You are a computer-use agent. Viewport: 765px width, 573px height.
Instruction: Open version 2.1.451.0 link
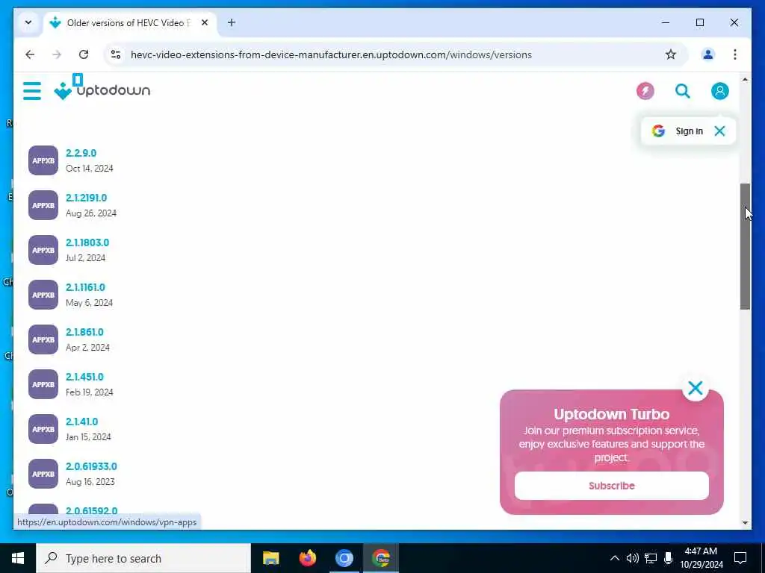coord(85,377)
